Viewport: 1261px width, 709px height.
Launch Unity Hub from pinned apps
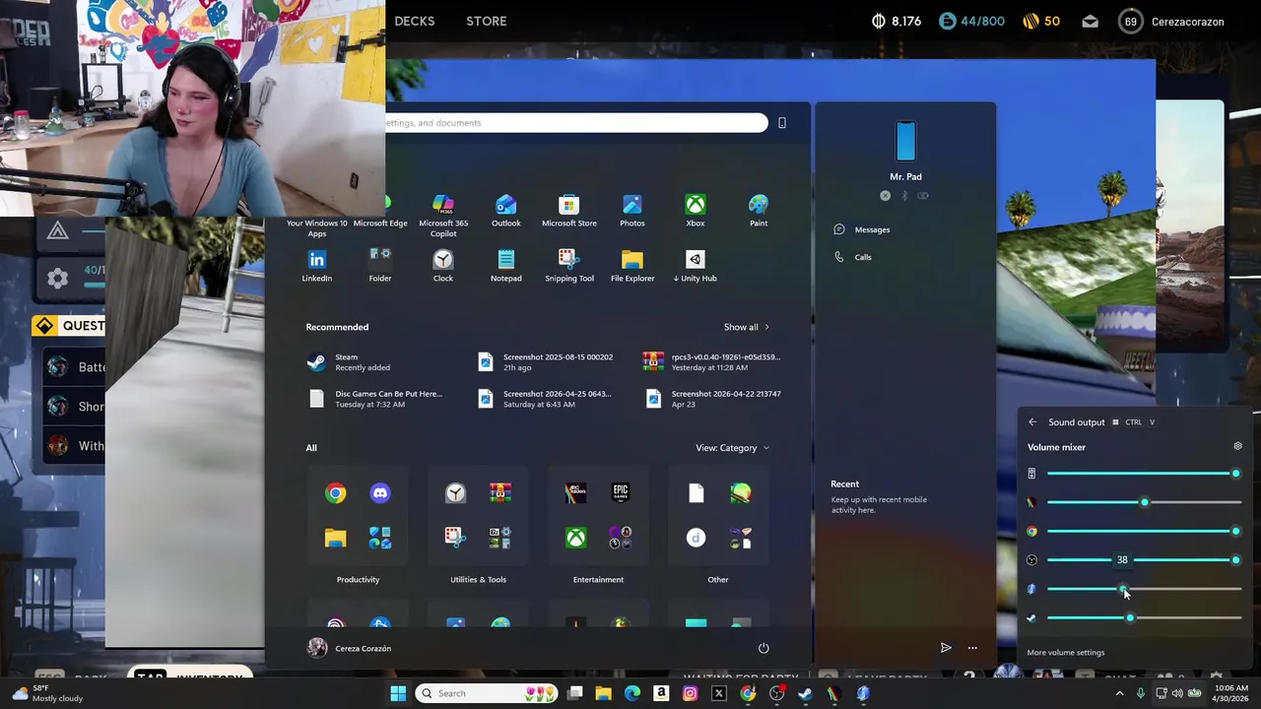coord(696,266)
